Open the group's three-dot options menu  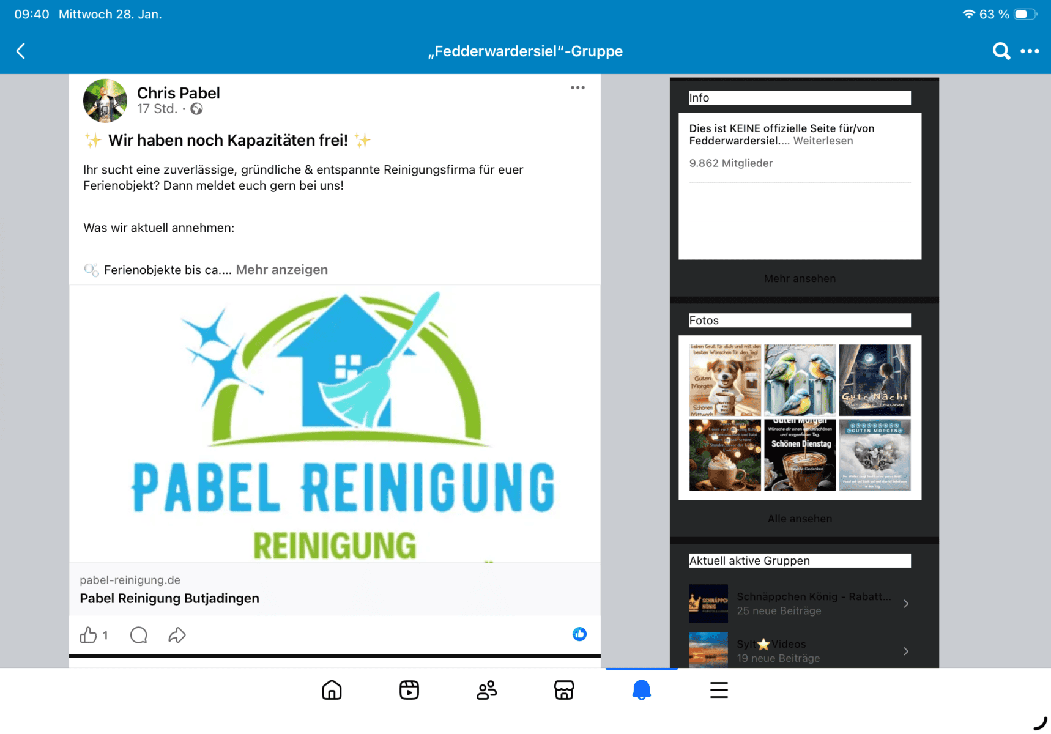coord(1030,51)
